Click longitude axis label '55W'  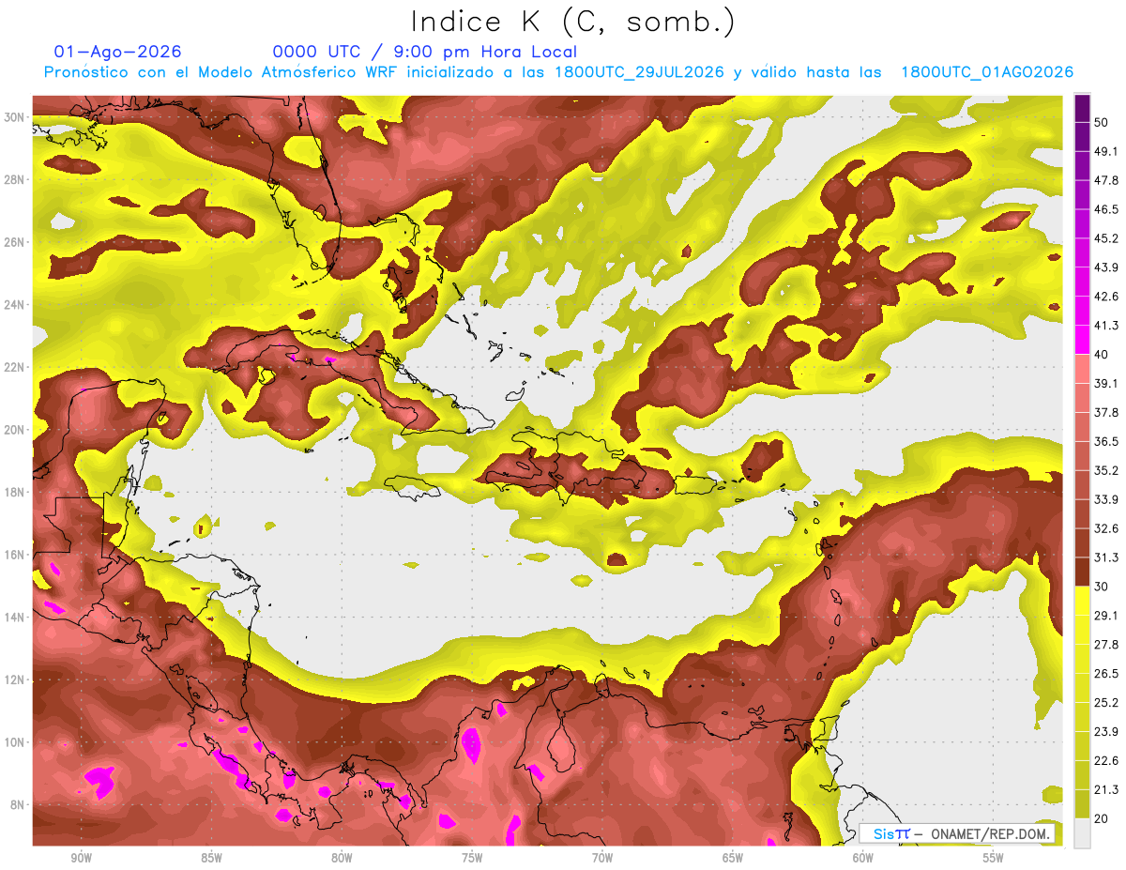point(993,858)
